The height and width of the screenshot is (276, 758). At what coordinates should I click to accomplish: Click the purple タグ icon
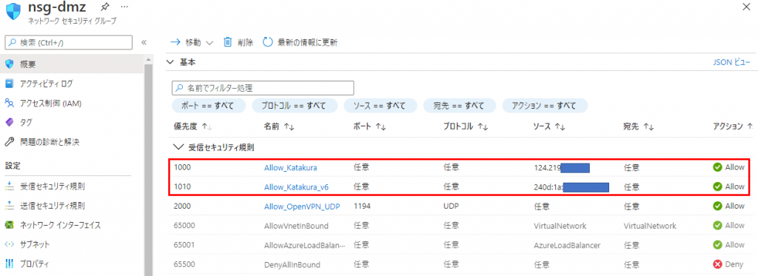pyautogui.click(x=9, y=123)
